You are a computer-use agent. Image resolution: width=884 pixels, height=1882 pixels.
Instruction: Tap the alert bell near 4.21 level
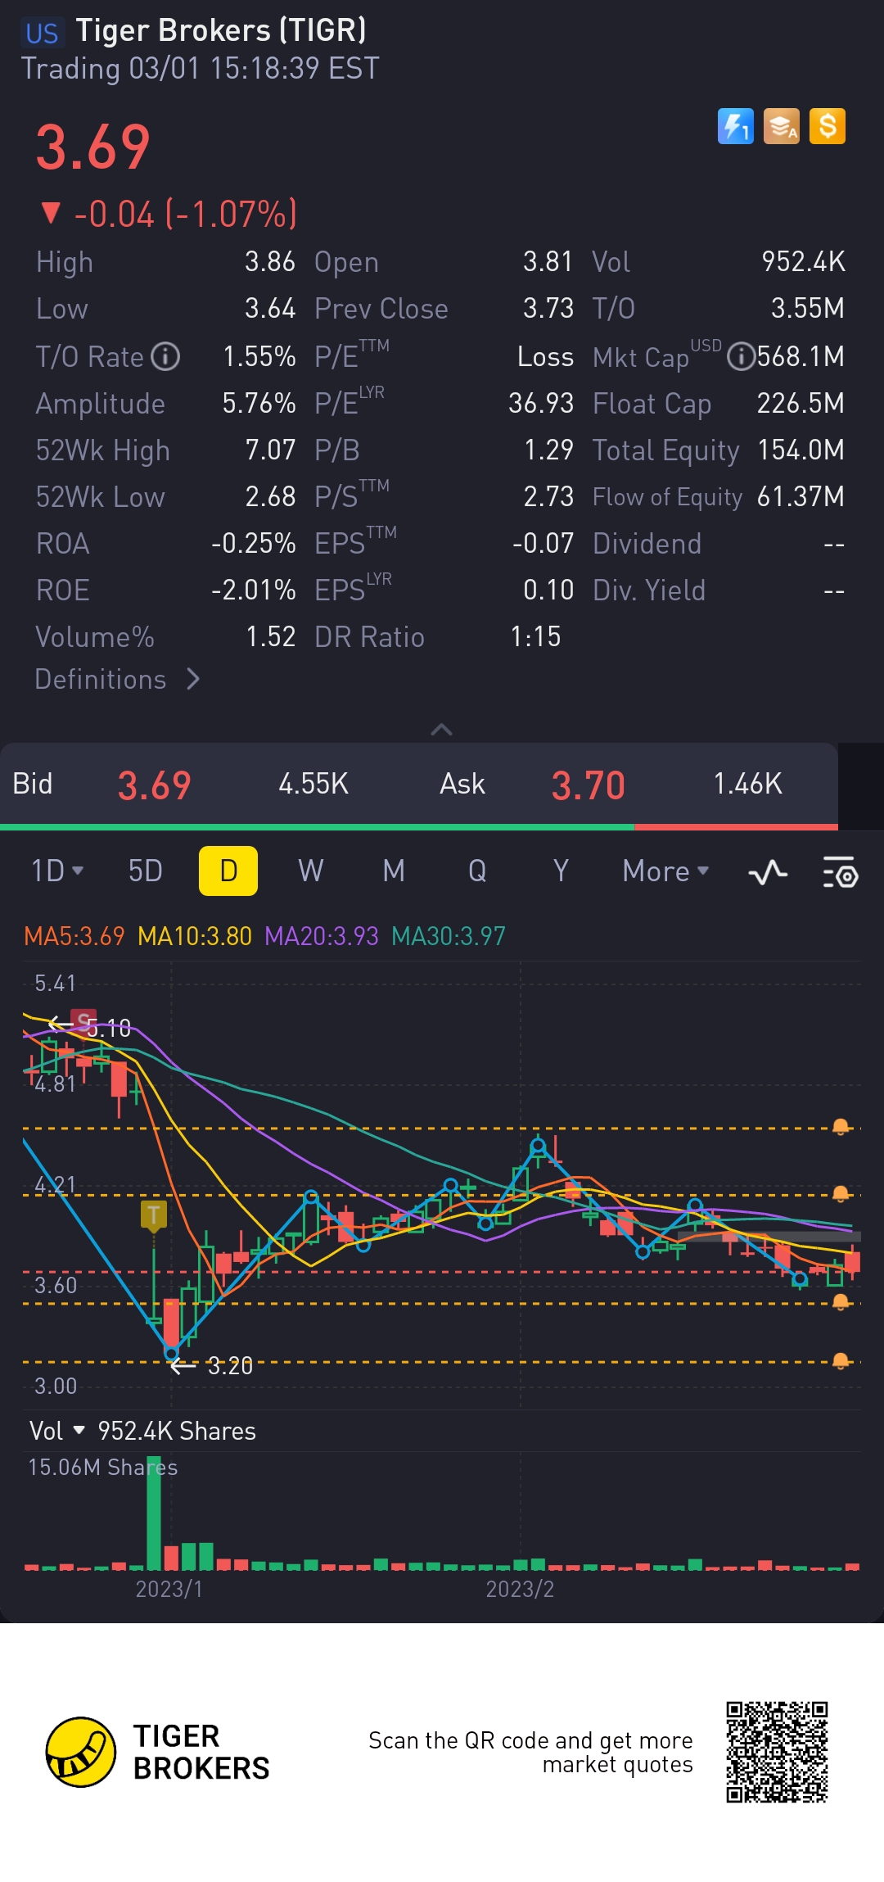(x=840, y=1194)
